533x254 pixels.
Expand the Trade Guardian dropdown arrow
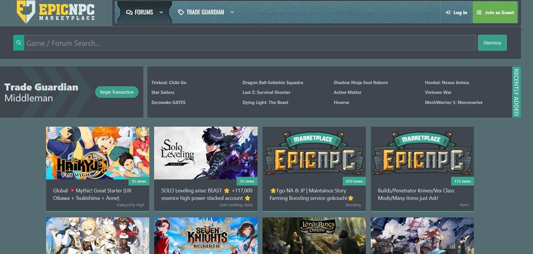232,12
